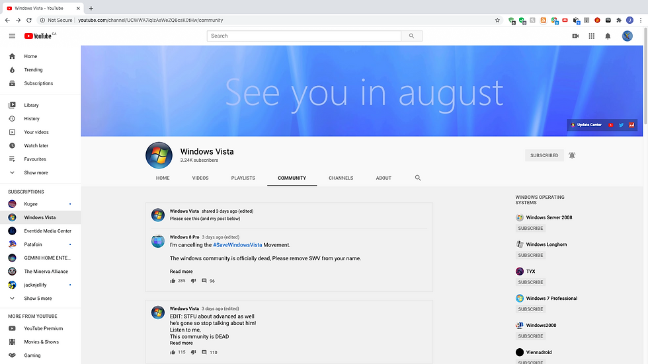This screenshot has height=364, width=648.
Task: Expand Show 5 more subscriptions
Action: click(40, 299)
